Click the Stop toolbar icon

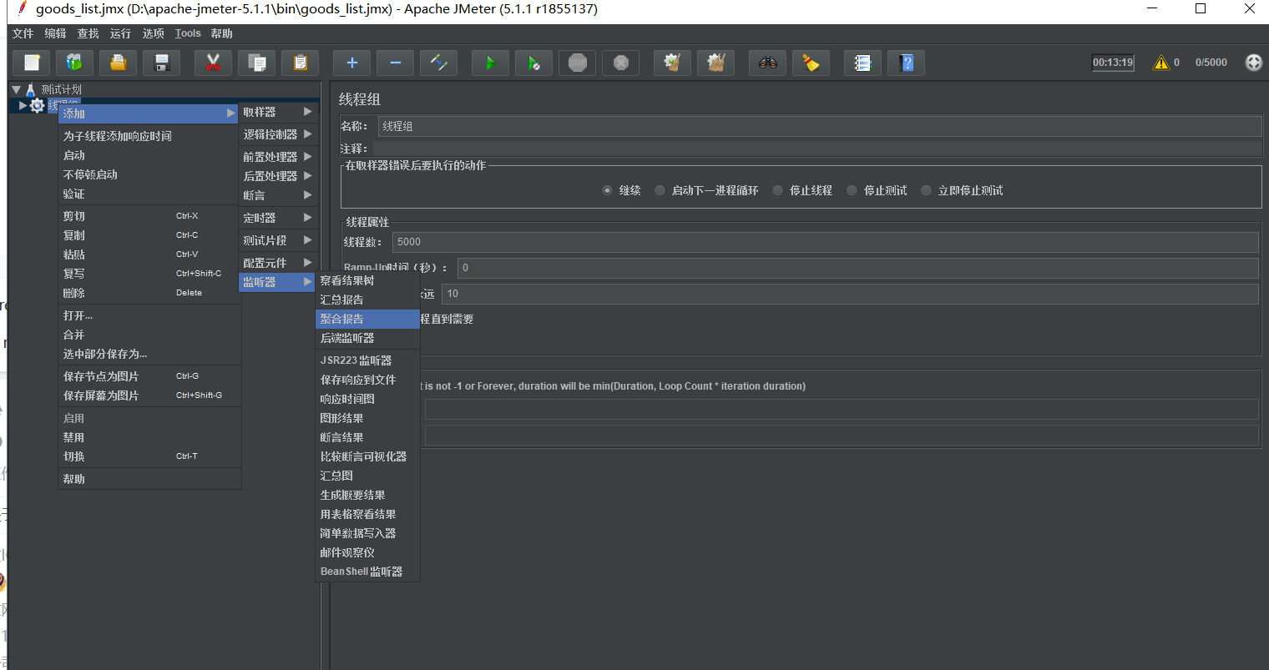click(x=578, y=63)
